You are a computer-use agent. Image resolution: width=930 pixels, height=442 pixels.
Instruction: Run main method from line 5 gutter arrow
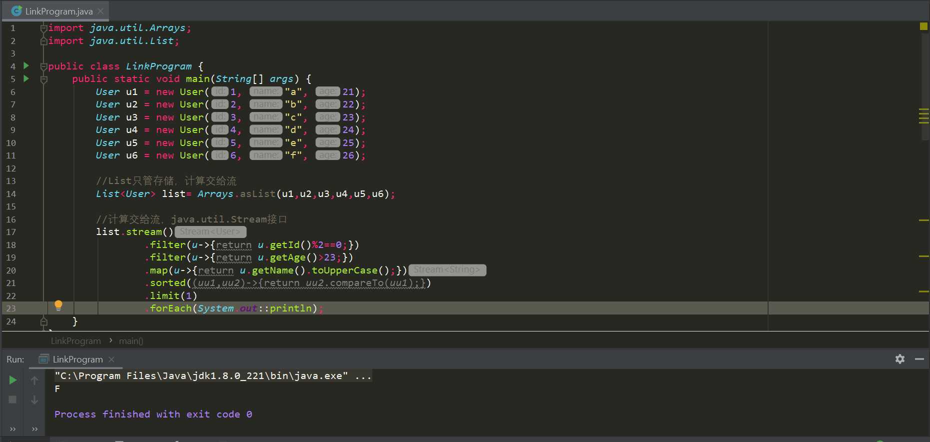[26, 78]
